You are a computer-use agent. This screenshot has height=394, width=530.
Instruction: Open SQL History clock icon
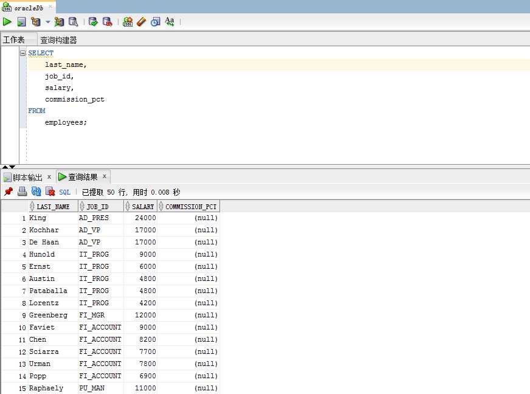(x=156, y=22)
